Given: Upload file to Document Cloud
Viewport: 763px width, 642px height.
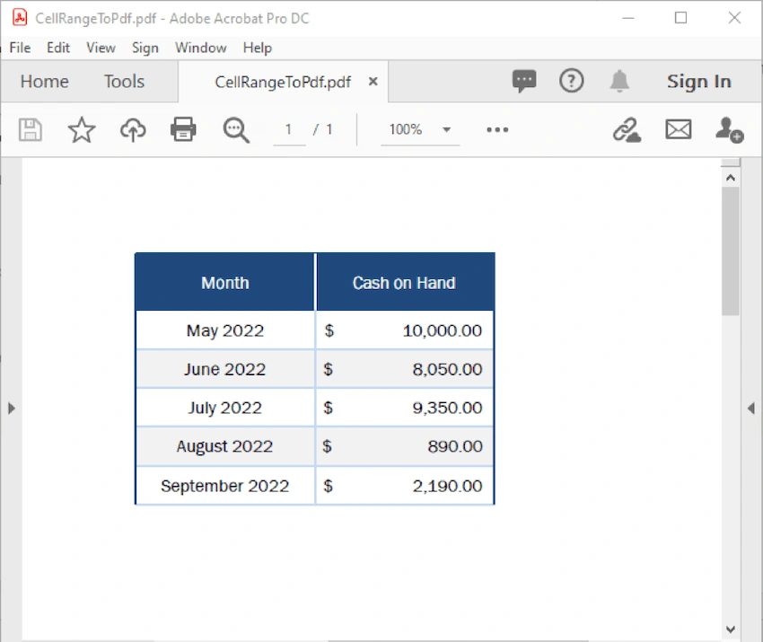Looking at the screenshot, I should click(133, 129).
